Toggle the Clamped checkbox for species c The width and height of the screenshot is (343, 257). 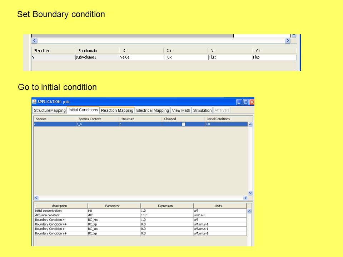pyautogui.click(x=184, y=124)
